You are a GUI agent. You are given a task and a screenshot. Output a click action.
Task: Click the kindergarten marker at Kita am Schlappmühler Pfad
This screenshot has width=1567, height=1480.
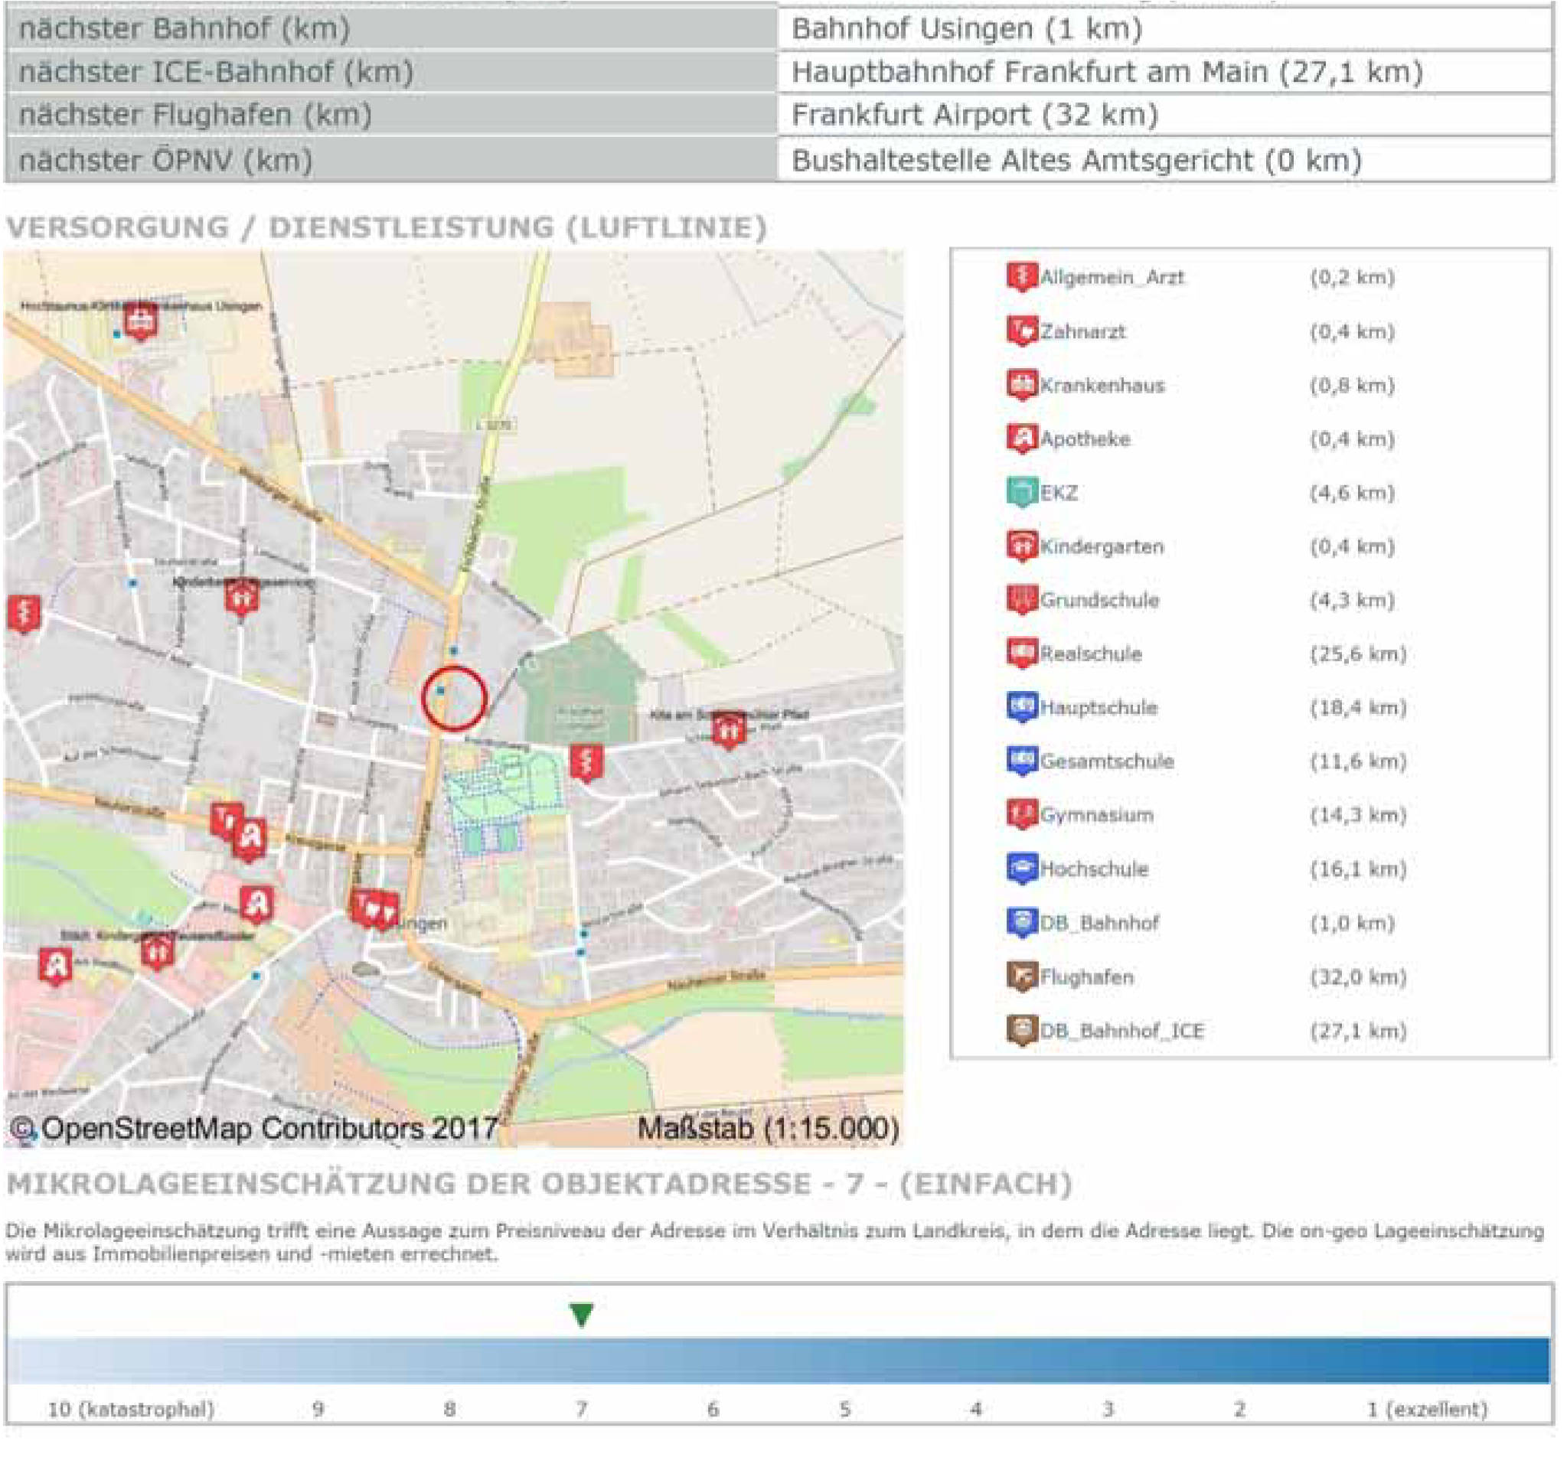click(728, 731)
